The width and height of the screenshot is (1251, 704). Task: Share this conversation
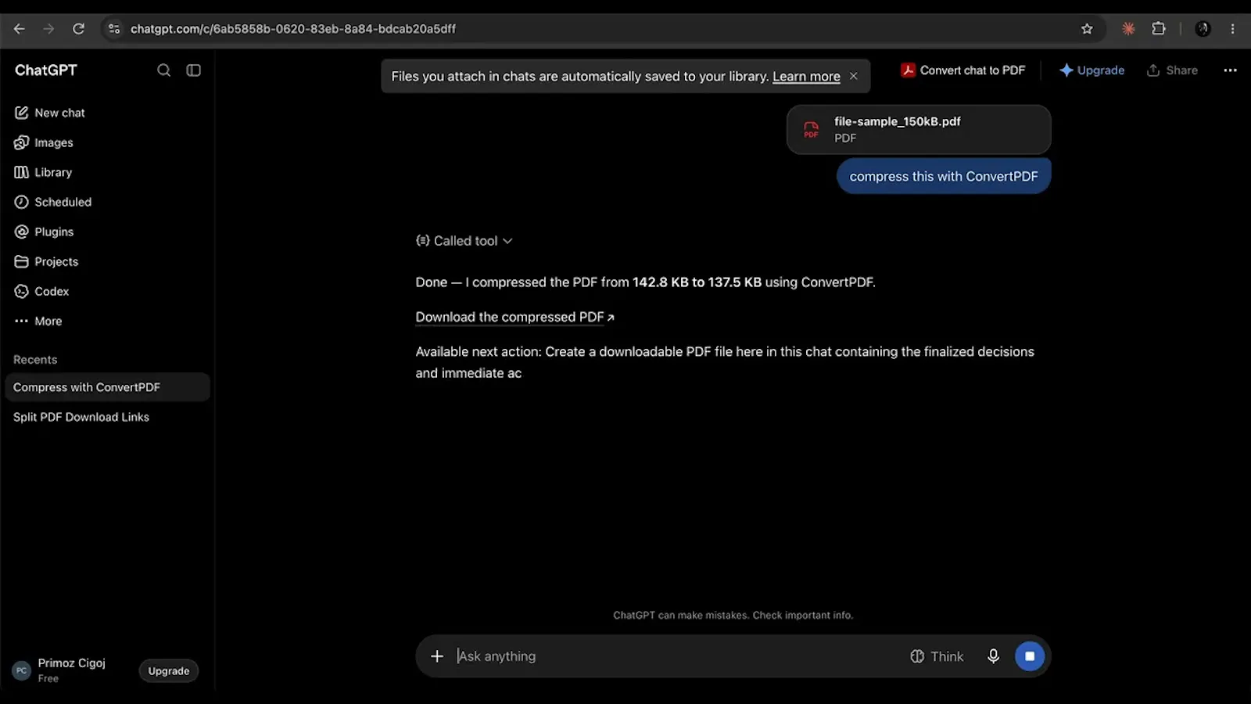coord(1172,70)
